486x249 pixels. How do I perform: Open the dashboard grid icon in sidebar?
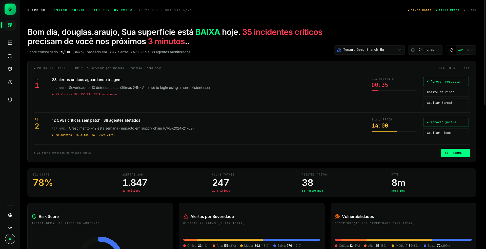pyautogui.click(x=10, y=25)
